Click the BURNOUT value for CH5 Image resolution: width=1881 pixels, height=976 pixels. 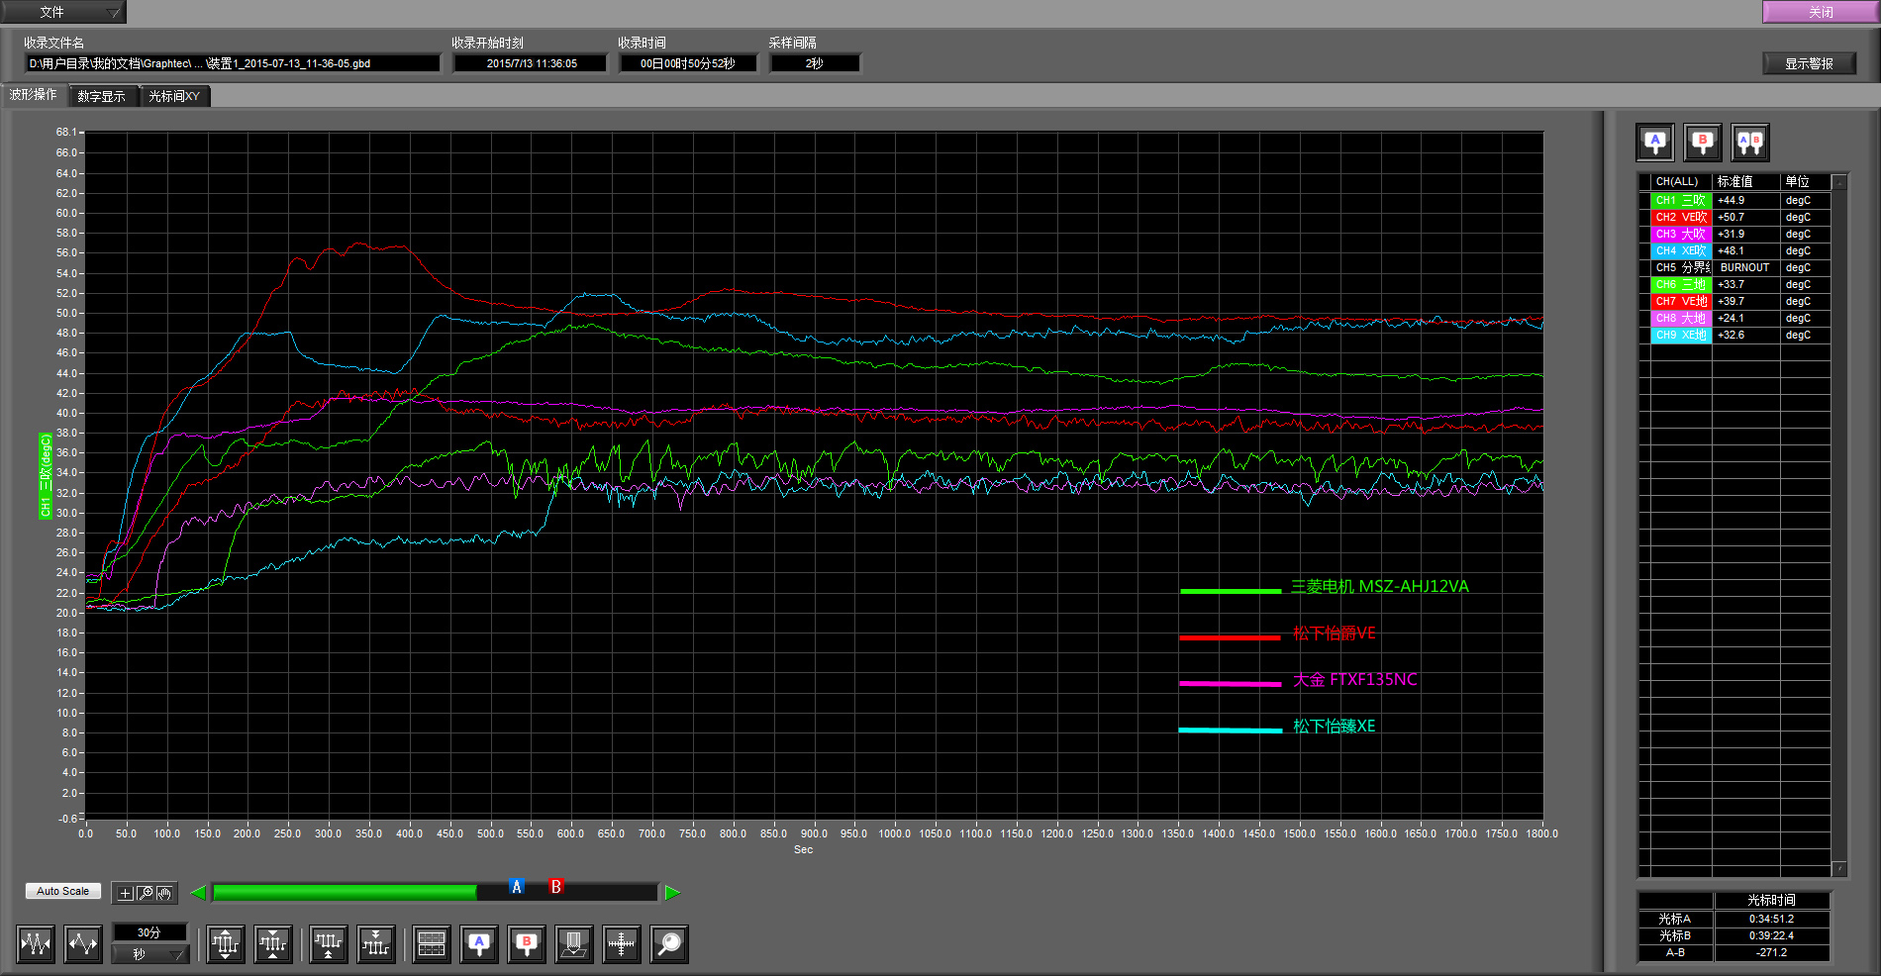tap(1744, 267)
